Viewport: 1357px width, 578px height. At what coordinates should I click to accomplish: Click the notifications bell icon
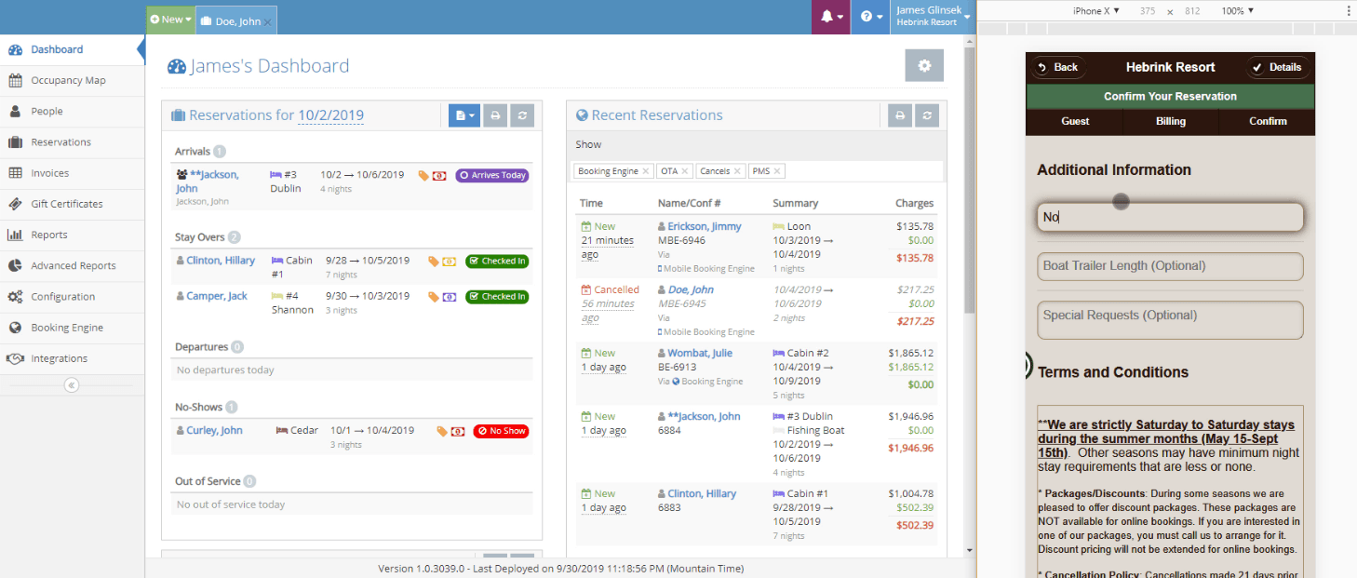click(829, 17)
